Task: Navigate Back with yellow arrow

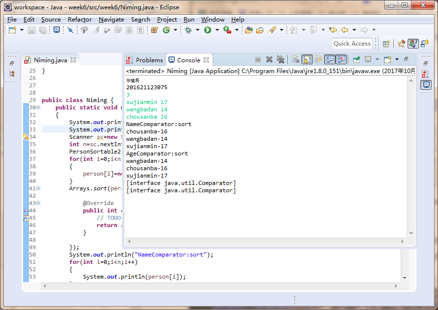Action: [345, 30]
